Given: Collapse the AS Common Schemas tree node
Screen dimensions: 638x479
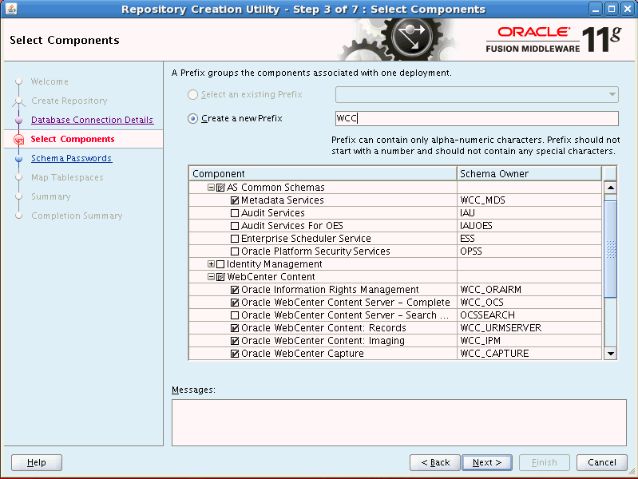Looking at the screenshot, I should [211, 187].
